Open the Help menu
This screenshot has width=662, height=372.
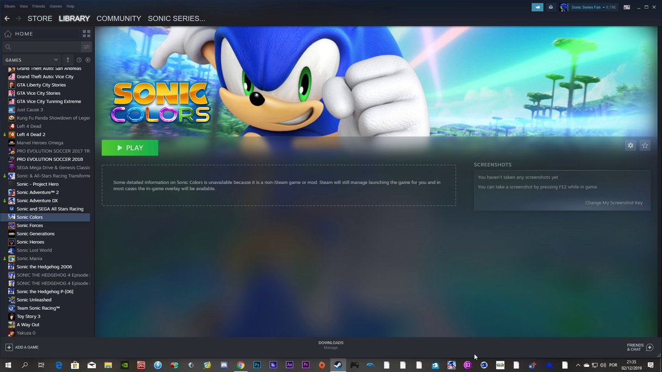pos(71,6)
